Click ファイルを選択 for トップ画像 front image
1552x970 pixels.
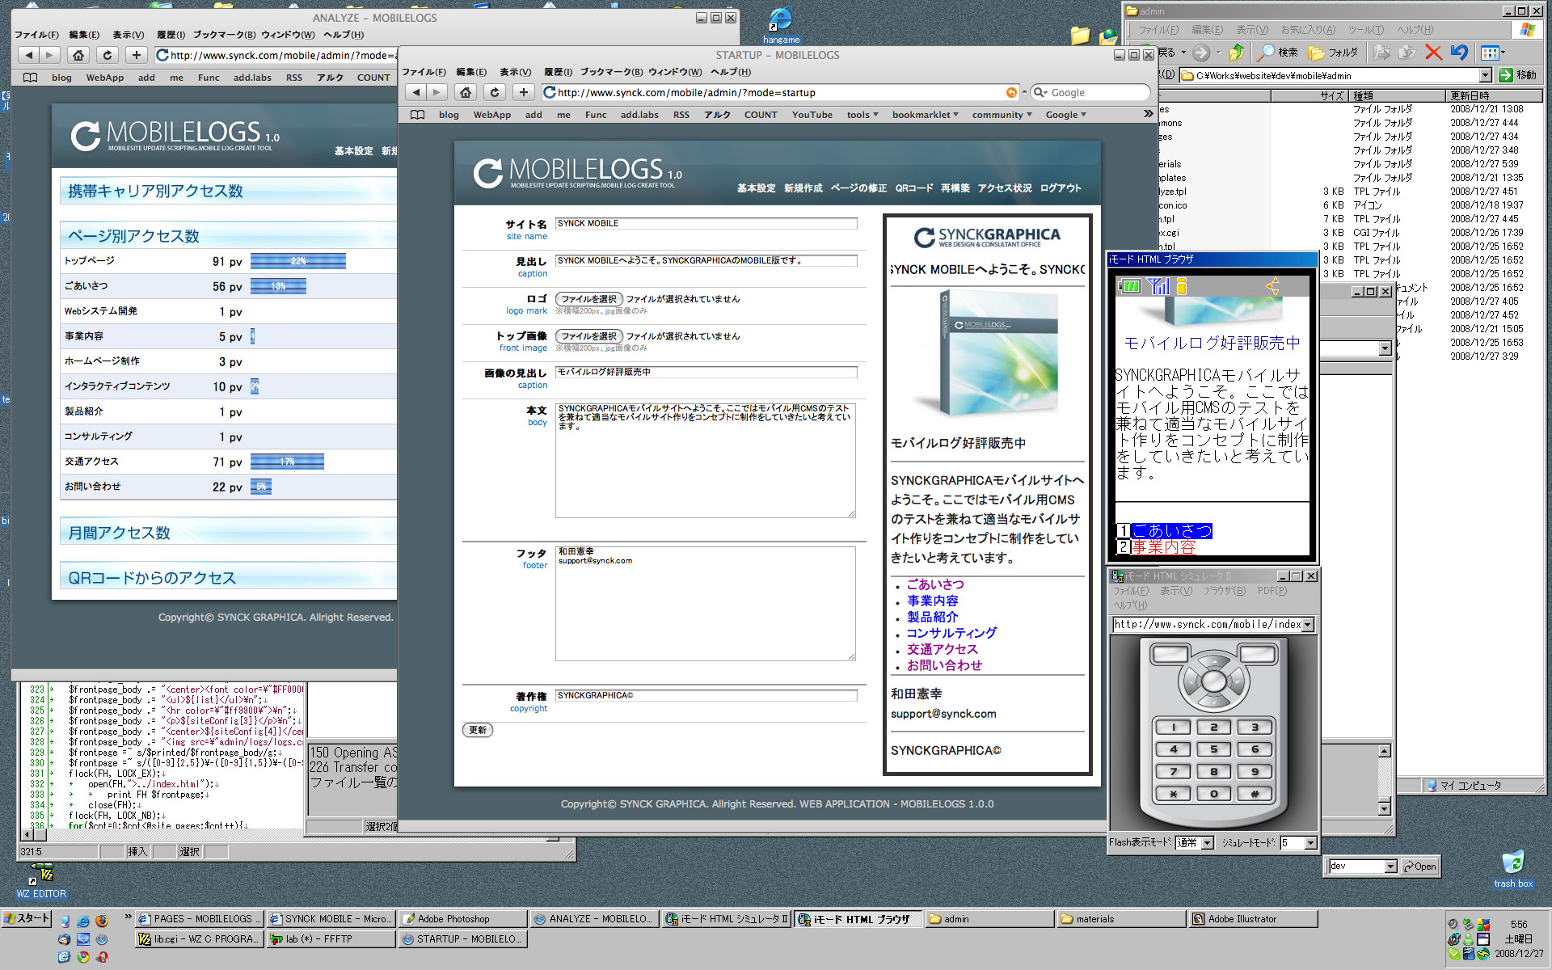tap(589, 336)
